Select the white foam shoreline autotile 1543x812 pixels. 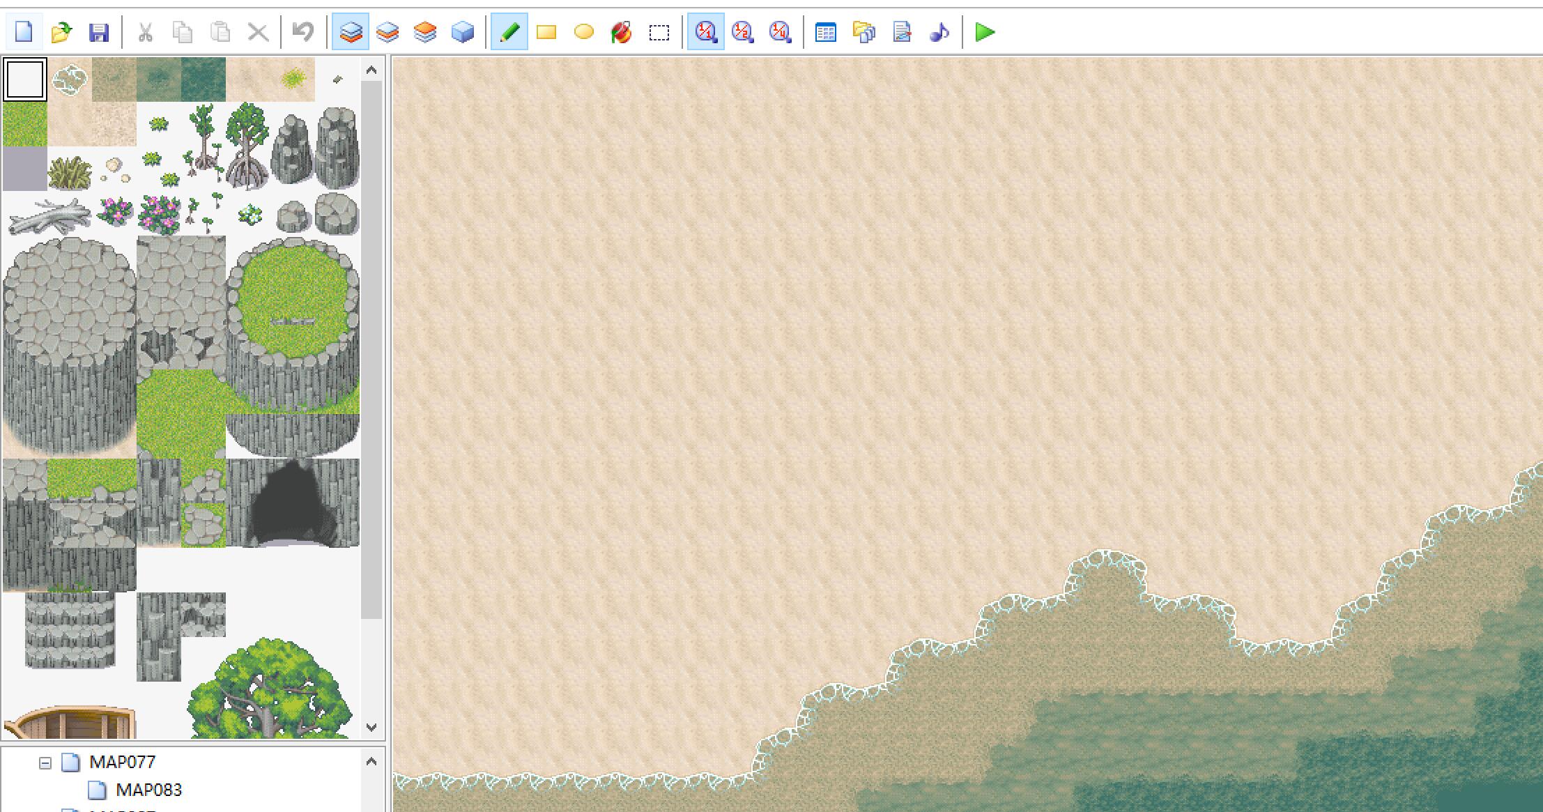click(70, 79)
